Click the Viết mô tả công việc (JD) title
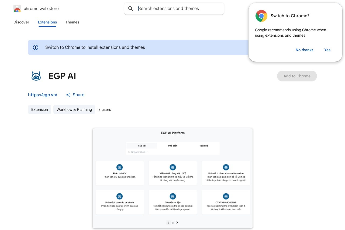The height and width of the screenshot is (230, 345). point(173,173)
